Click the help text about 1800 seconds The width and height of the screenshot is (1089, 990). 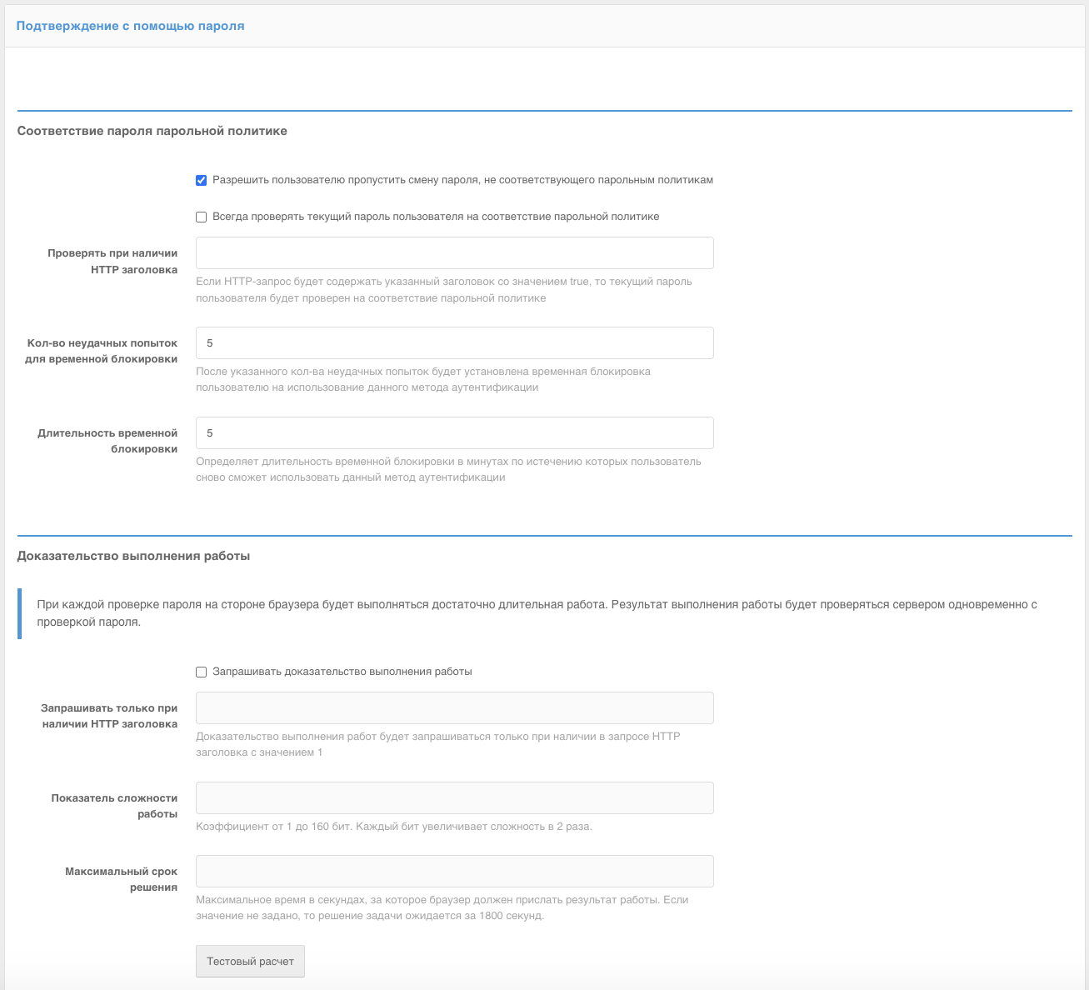(442, 907)
